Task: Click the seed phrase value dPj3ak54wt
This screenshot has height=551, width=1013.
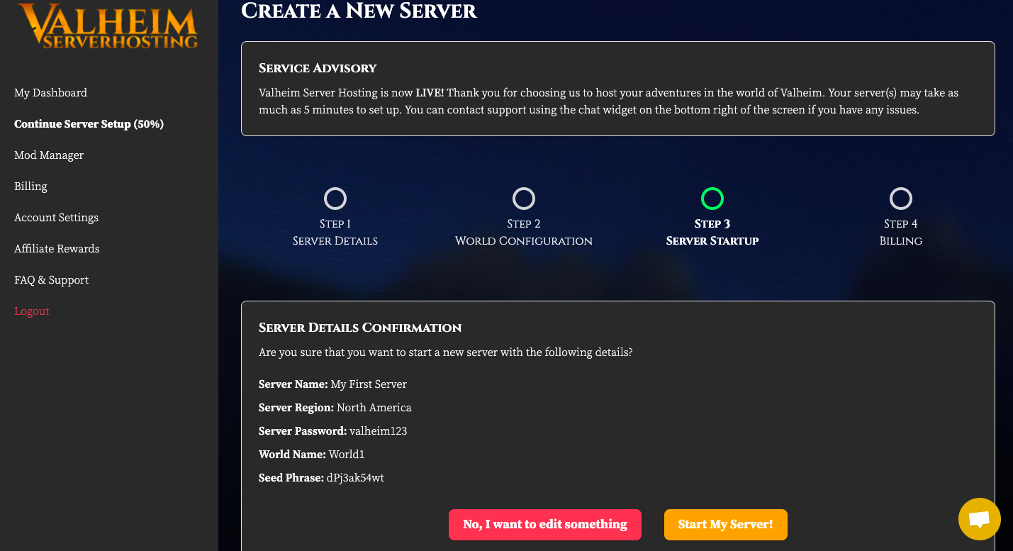Action: coord(355,478)
